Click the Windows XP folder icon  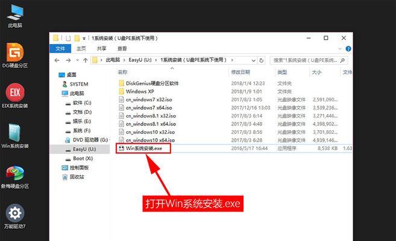[122, 91]
